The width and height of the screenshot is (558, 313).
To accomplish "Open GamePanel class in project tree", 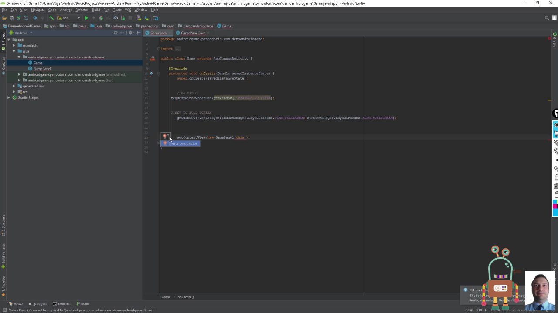I will coord(42,69).
